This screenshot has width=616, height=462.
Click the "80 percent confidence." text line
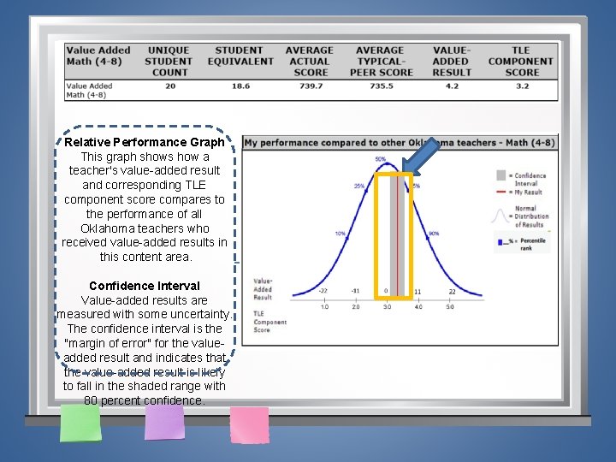click(145, 400)
